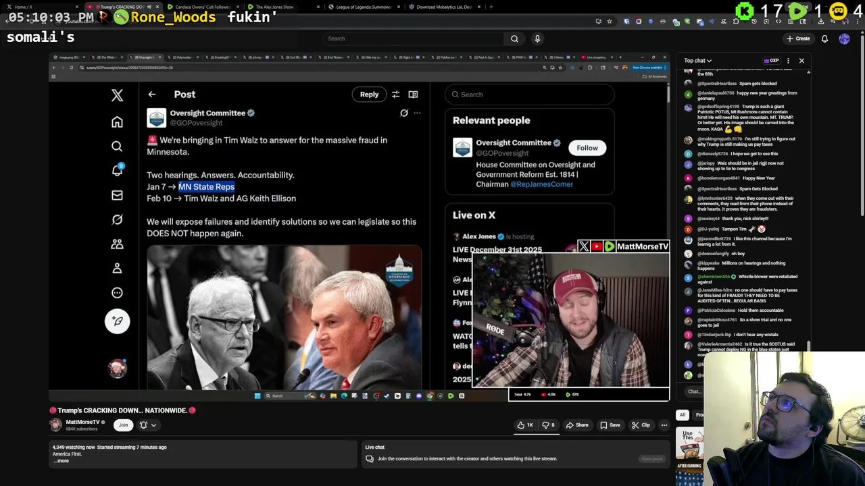Open MattMorseTV channel name link
865x486 pixels.
pos(82,422)
